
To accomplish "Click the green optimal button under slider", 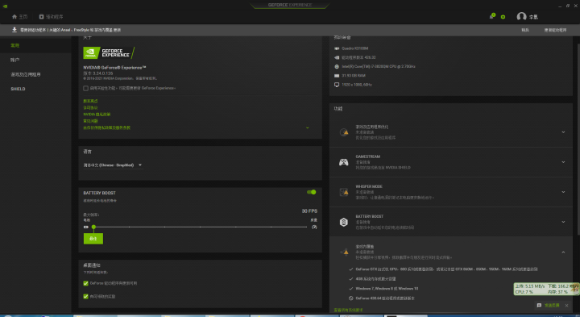I will click(93, 239).
